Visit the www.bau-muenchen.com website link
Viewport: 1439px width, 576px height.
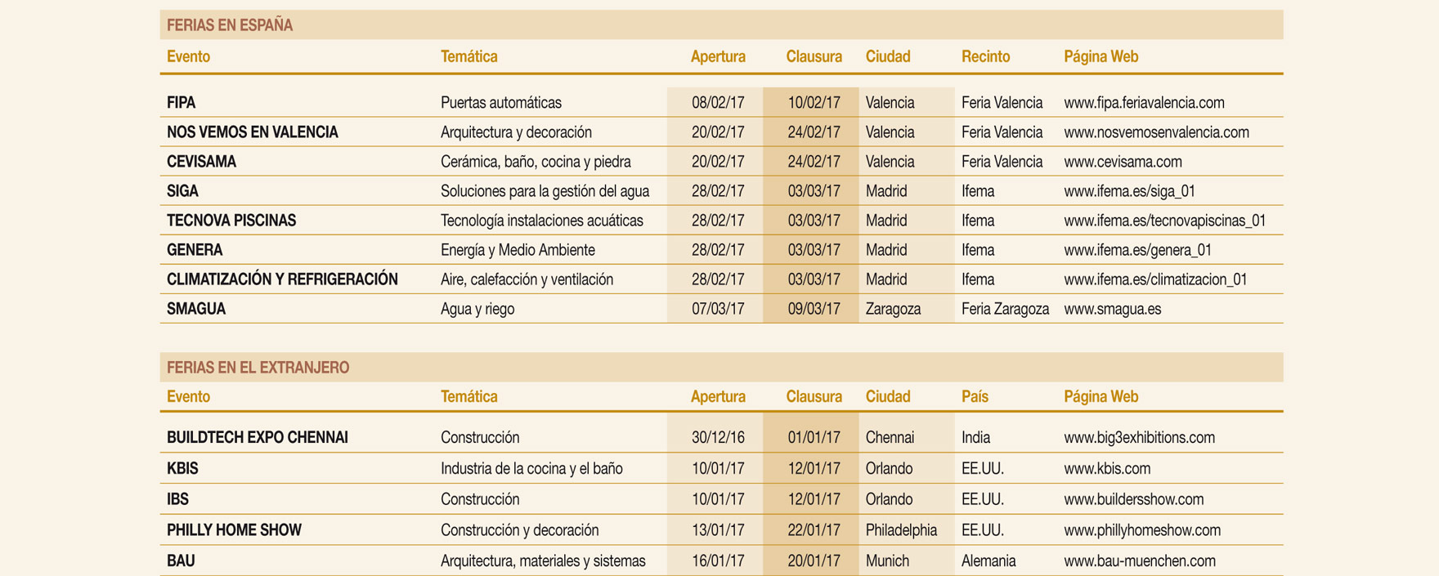[1139, 561]
